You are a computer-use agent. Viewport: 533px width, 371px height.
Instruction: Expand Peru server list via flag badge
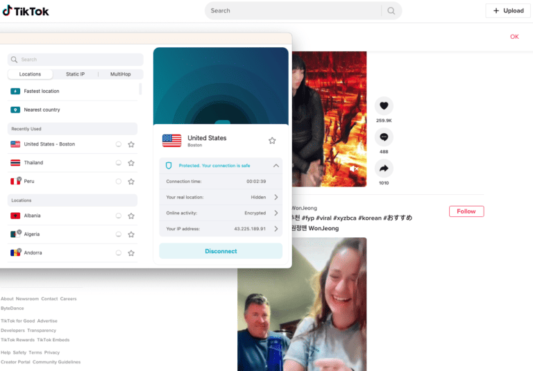point(19,179)
